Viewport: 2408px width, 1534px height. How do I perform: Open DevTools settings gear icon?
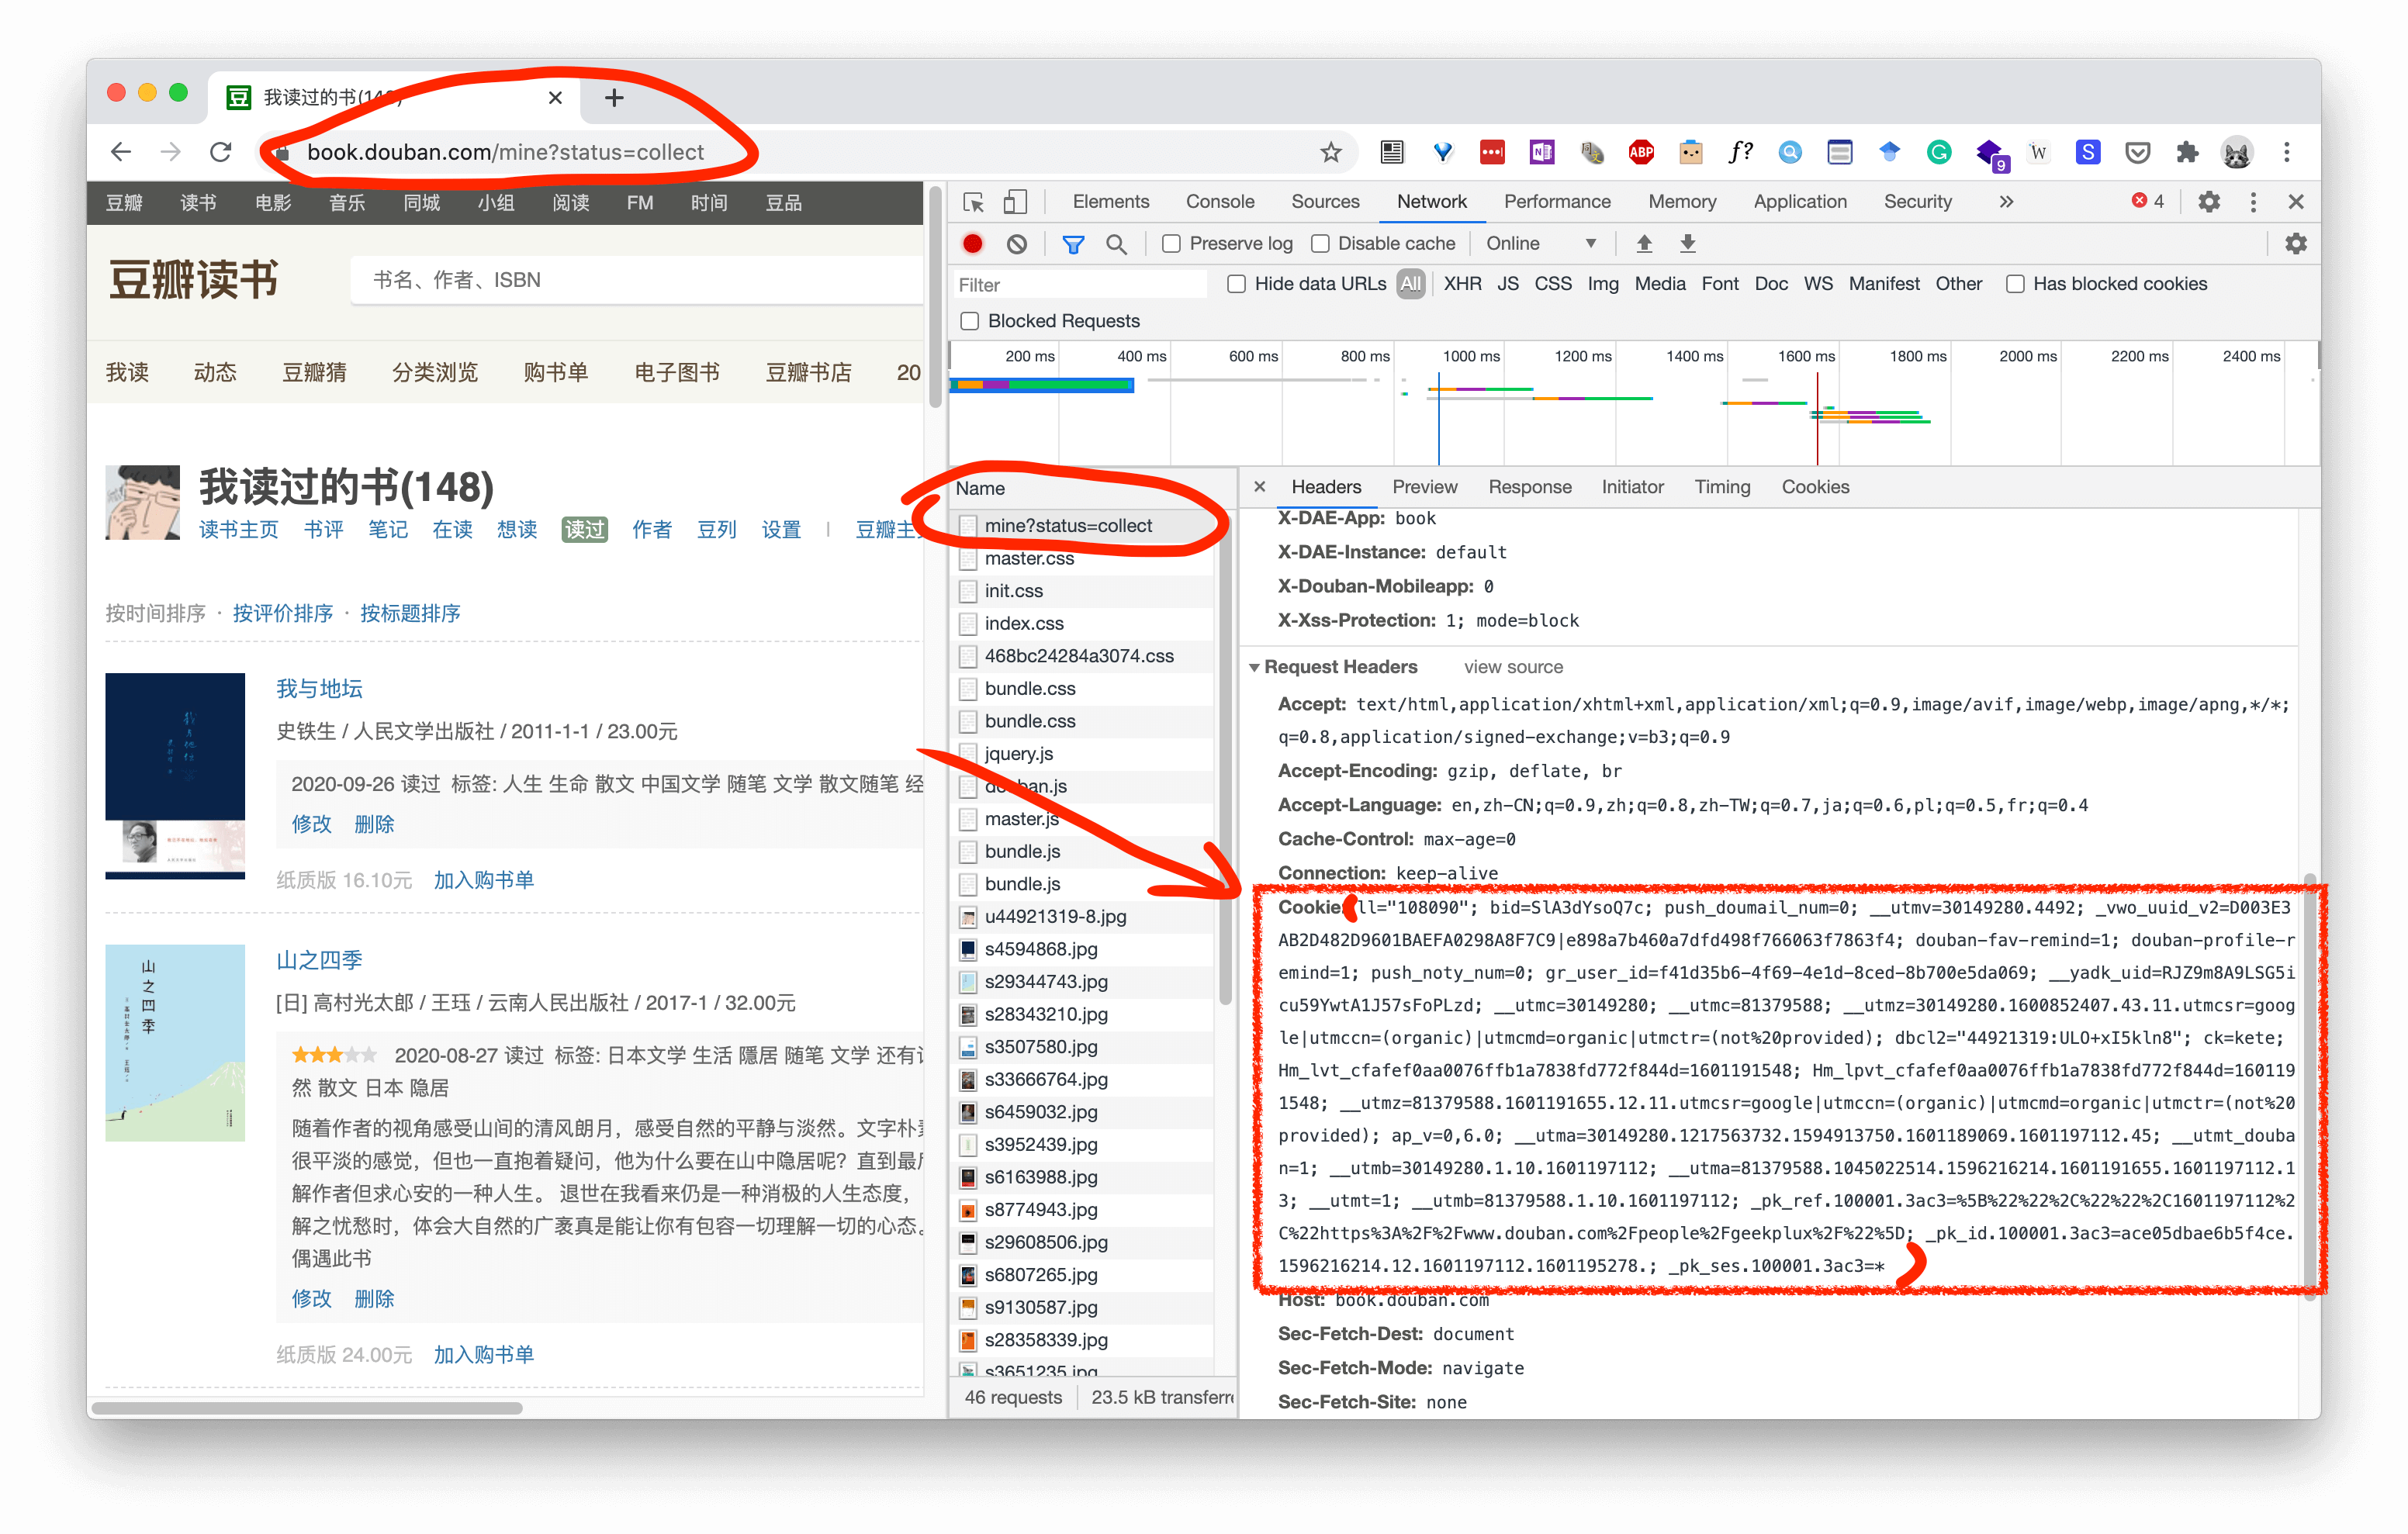[x=2208, y=201]
